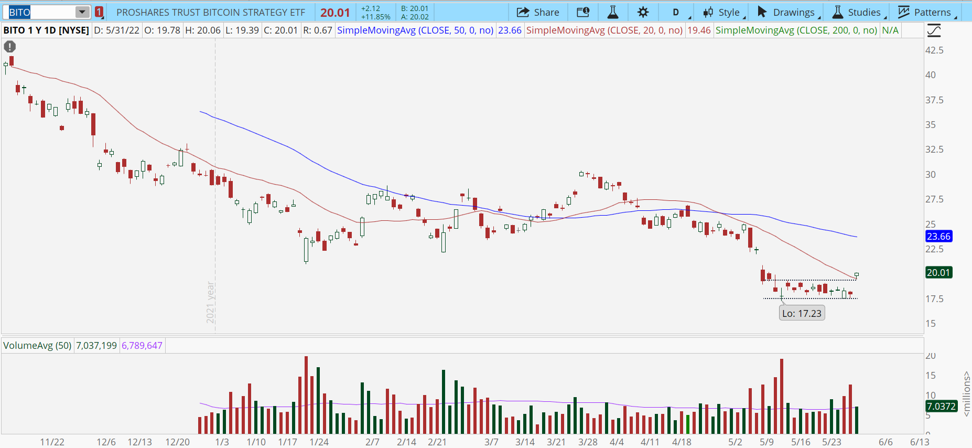Click the N/A value for 200 SMA

(x=890, y=30)
